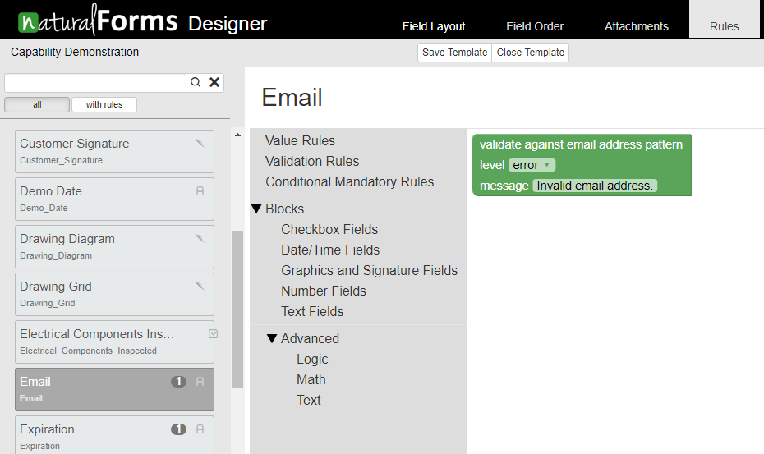Click the naturalForms logo
This screenshot has width=764, height=454.
click(98, 21)
